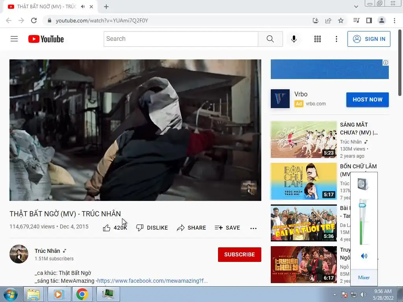Open SÁNG MẮT CHƯA? (MV) title
This screenshot has width=403, height=302.
pos(359,129)
